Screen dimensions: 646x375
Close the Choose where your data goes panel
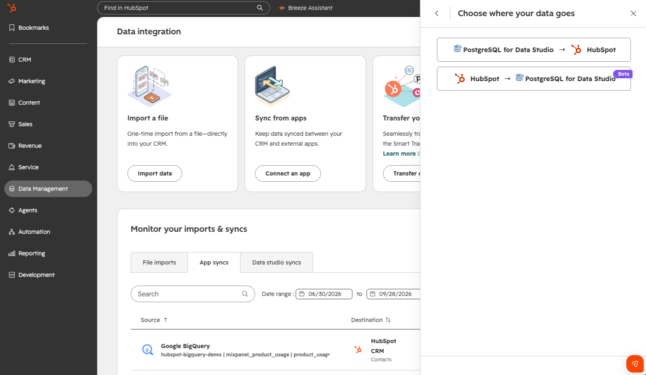coord(633,13)
